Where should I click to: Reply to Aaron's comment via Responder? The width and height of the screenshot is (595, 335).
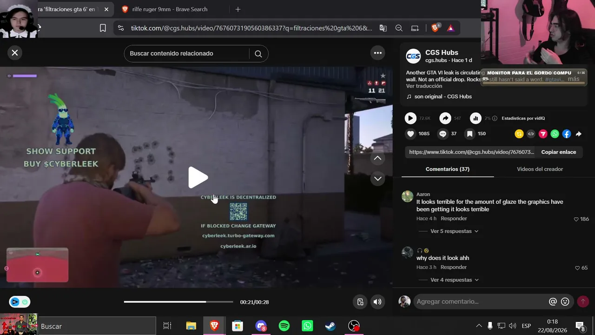tap(454, 219)
